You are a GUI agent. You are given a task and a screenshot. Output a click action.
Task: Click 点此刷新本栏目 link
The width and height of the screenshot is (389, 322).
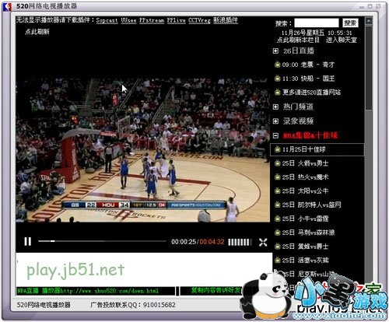298,40
